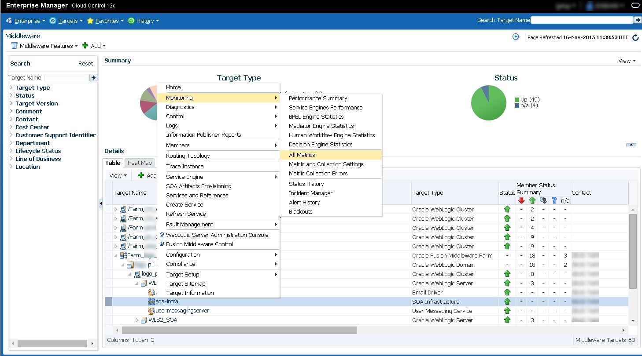Open the View dropdown in the Summary section
Screen dimensions: 642x356
tap(626, 61)
